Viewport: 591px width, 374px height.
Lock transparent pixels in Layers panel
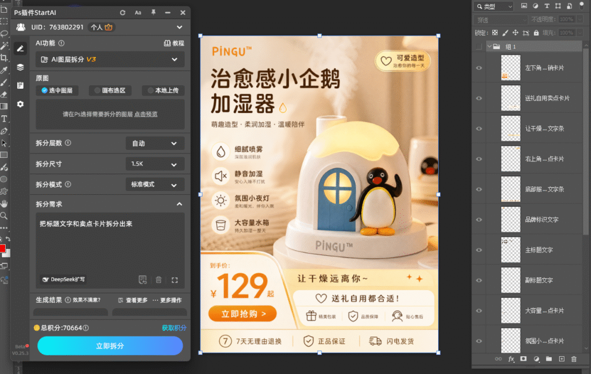(495, 33)
